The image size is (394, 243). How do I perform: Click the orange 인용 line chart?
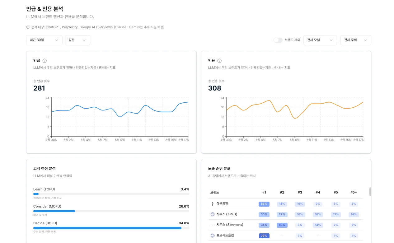point(295,109)
